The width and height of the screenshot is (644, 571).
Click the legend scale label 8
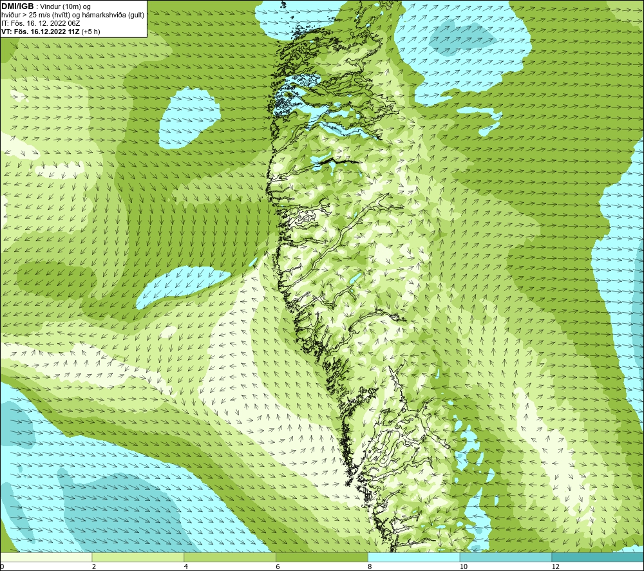tap(370, 566)
